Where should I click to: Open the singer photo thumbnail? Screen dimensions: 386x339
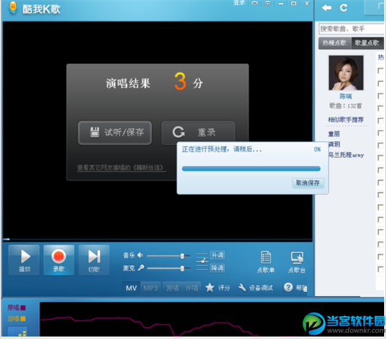(346, 73)
